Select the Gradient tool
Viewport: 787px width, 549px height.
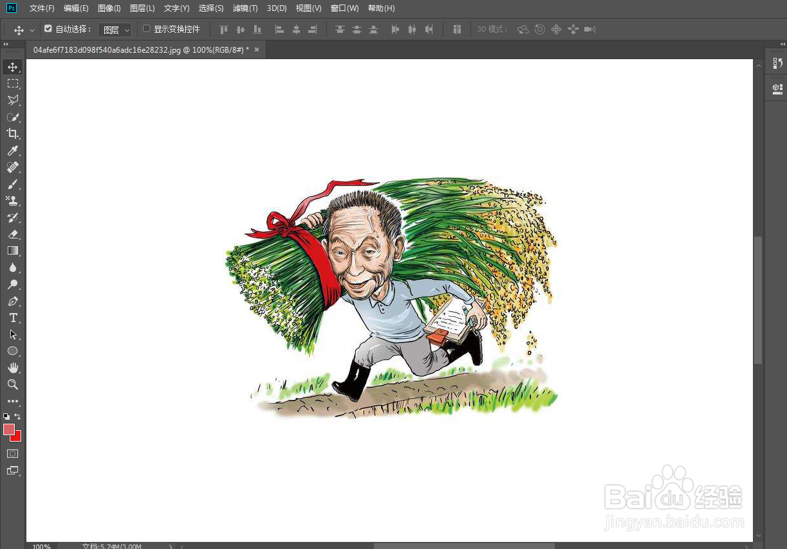pyautogui.click(x=13, y=251)
